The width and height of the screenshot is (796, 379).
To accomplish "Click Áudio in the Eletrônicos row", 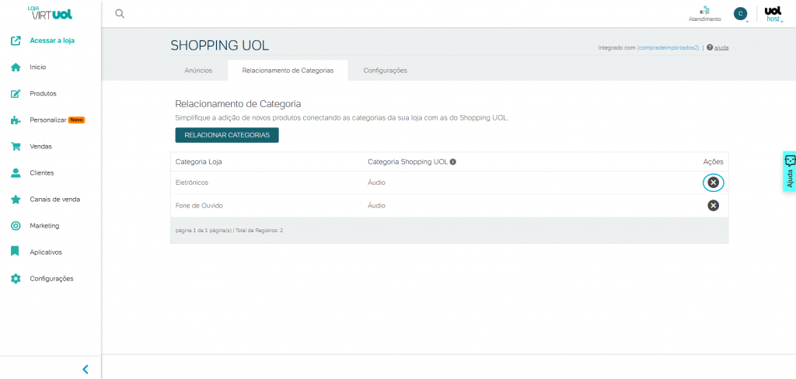I will (376, 183).
